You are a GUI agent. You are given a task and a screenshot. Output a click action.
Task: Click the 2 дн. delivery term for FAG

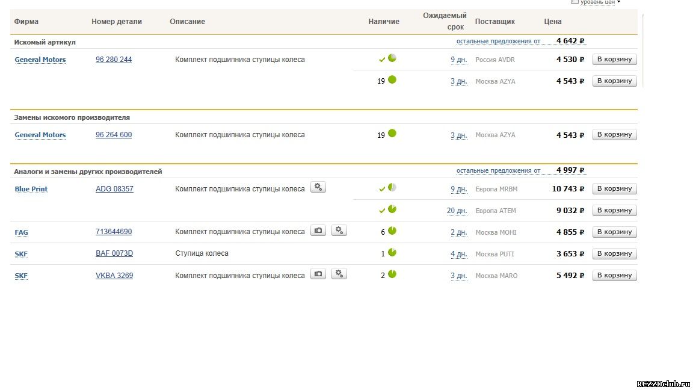point(459,232)
